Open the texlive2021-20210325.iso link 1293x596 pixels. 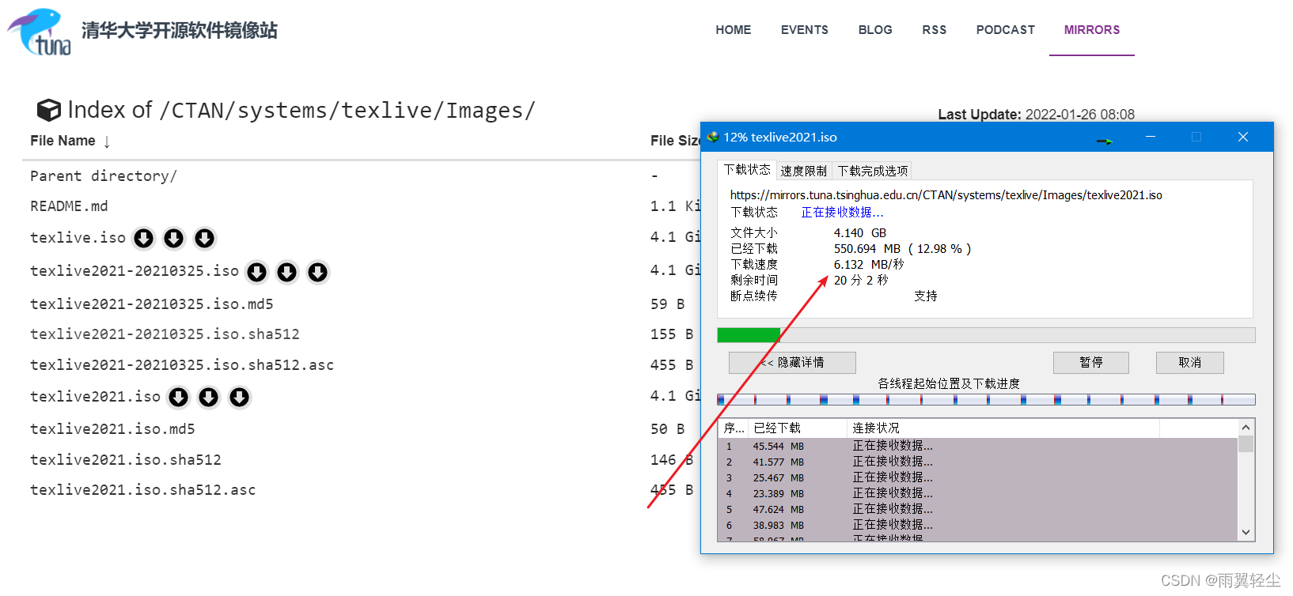[135, 271]
